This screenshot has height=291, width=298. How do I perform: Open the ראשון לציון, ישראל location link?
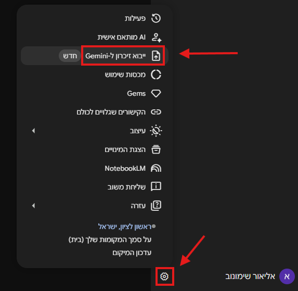coord(125,226)
